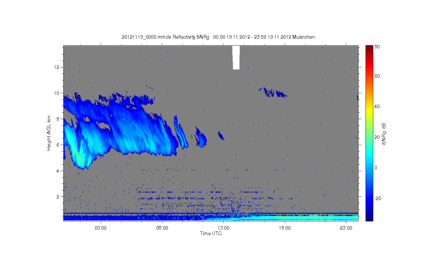Click the height tick label '12'
The height and width of the screenshot is (266, 444).
point(57,67)
